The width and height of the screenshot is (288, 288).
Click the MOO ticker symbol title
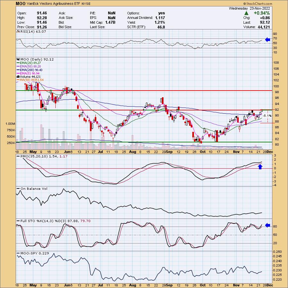coord(20,4)
